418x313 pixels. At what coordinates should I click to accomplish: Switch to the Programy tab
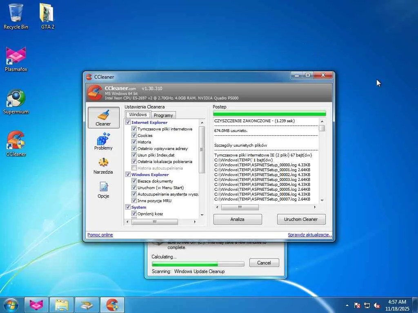coord(163,115)
